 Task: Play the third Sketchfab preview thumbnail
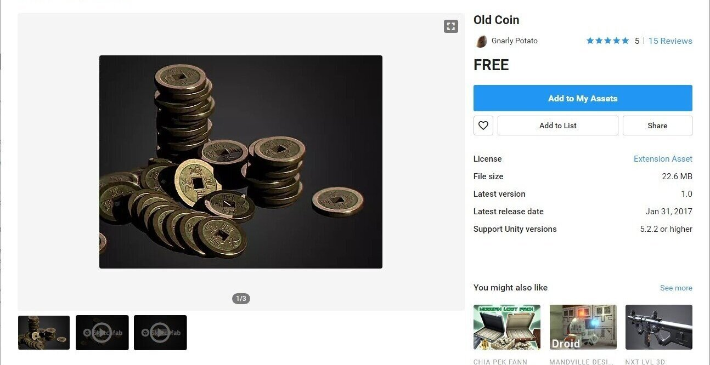(160, 333)
